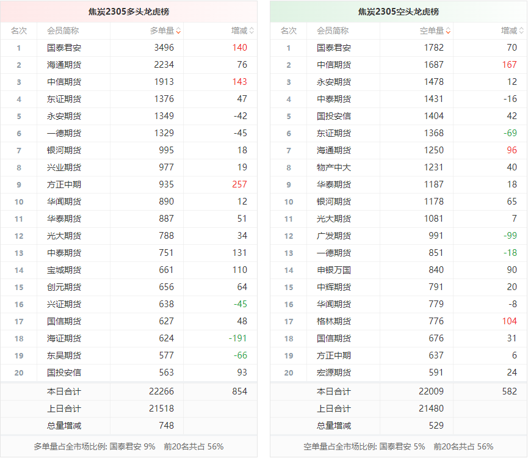Click the sort arrow beside 多单量 header
528x458 pixels.
[178, 31]
